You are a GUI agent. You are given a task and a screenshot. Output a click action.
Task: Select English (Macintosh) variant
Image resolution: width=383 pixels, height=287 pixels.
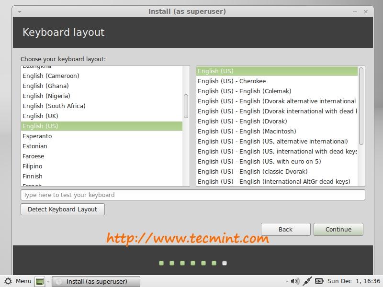(x=277, y=131)
